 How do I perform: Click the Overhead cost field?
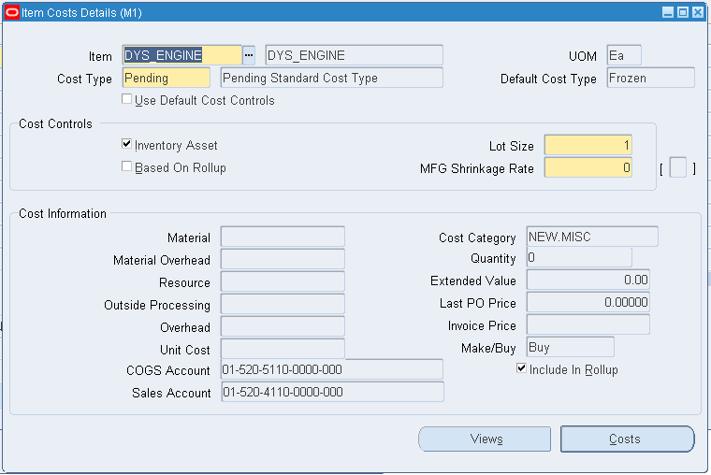coord(283,326)
